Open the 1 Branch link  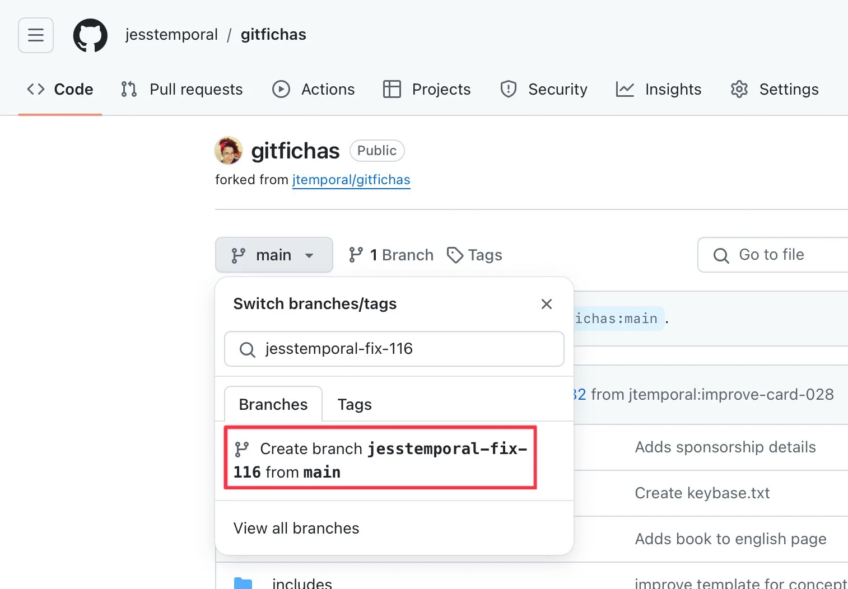pyautogui.click(x=392, y=255)
